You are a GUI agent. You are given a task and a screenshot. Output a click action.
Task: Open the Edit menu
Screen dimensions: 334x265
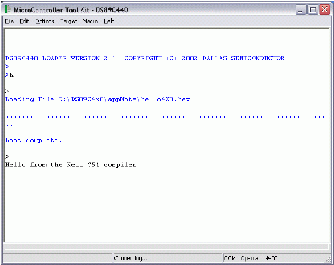pos(24,21)
